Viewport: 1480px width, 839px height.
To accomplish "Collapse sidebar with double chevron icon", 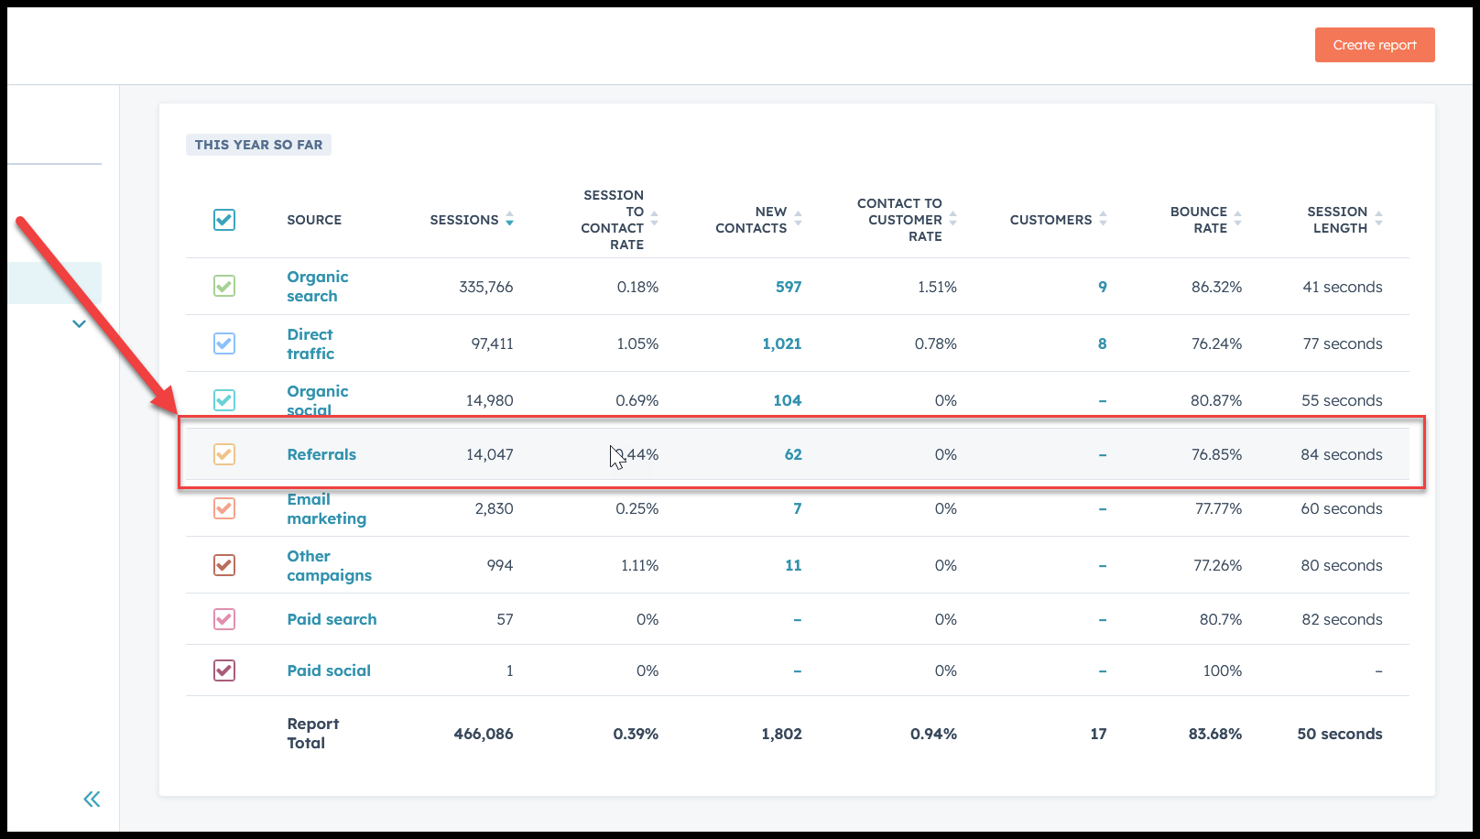I will [92, 800].
